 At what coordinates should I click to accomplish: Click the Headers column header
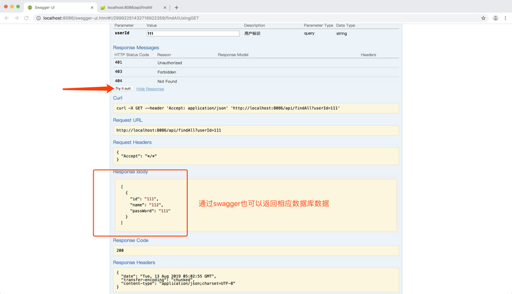pyautogui.click(x=369, y=55)
